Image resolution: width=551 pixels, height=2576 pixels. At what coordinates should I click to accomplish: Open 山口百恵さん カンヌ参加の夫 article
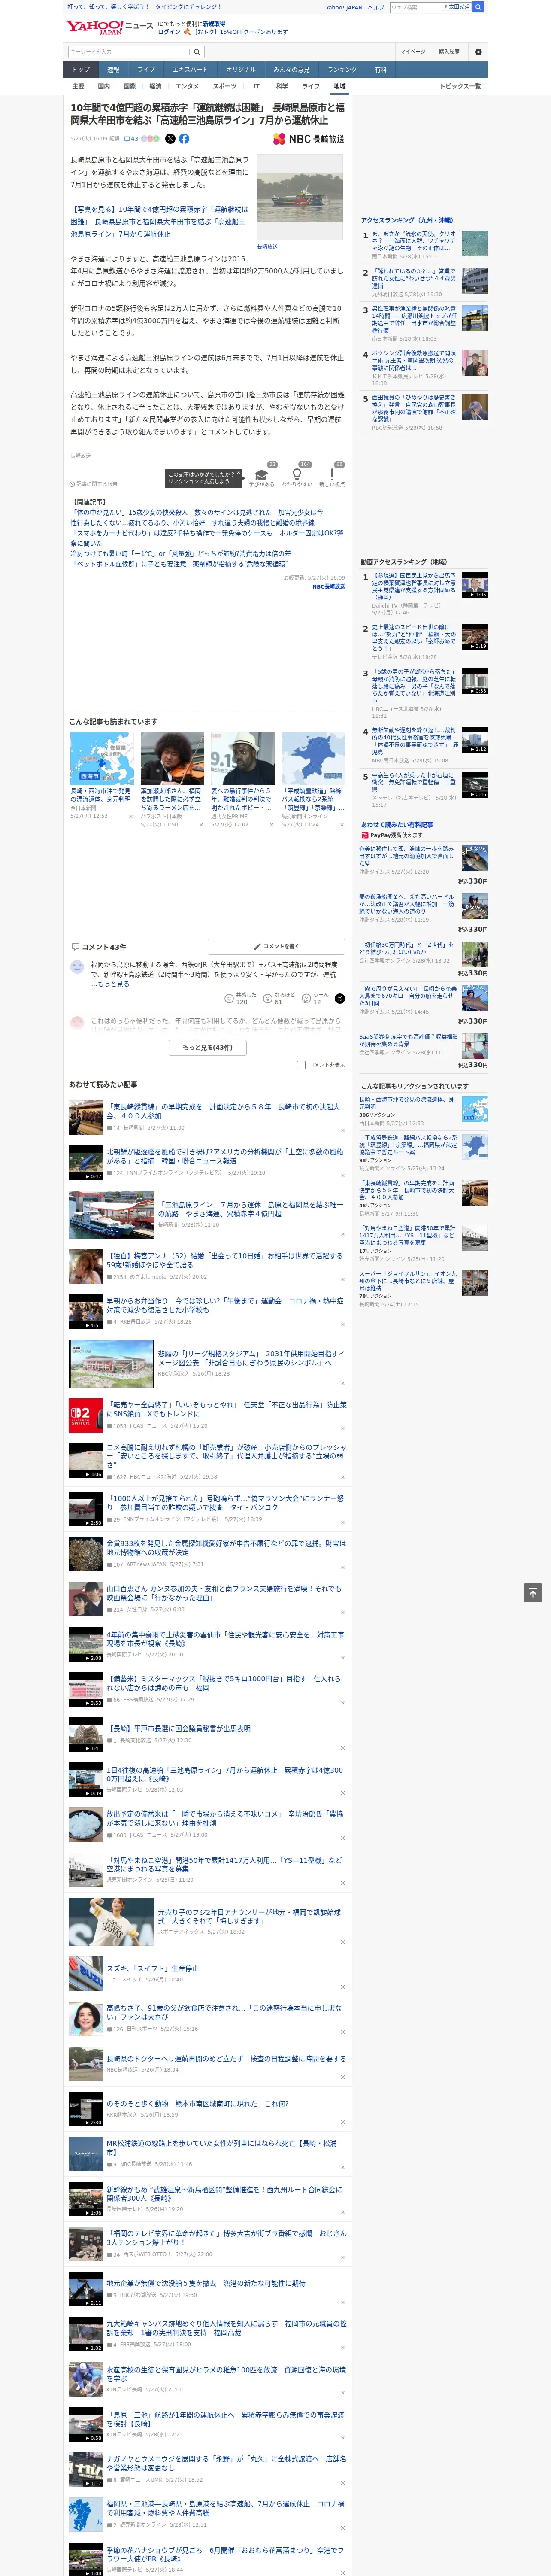[224, 1592]
